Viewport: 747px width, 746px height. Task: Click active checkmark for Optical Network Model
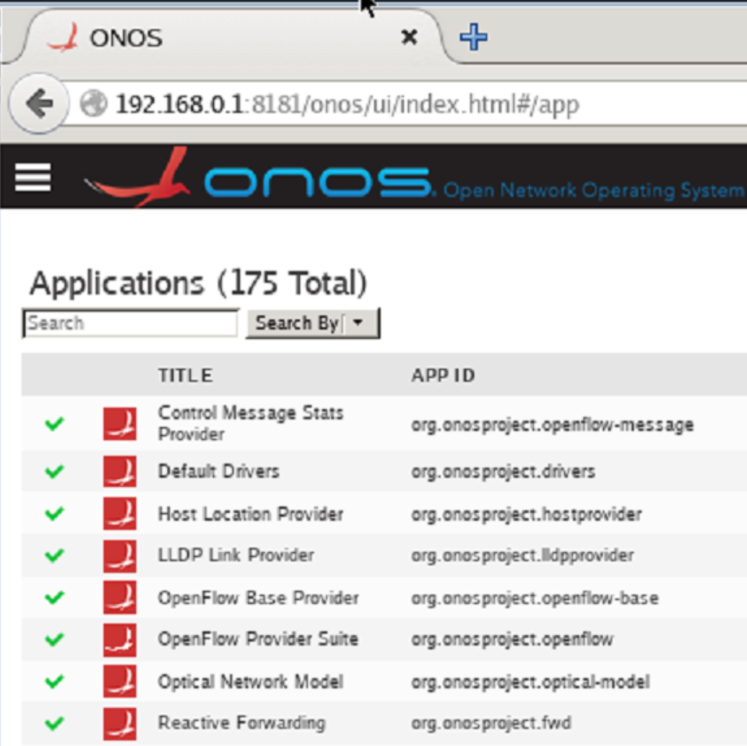(55, 681)
